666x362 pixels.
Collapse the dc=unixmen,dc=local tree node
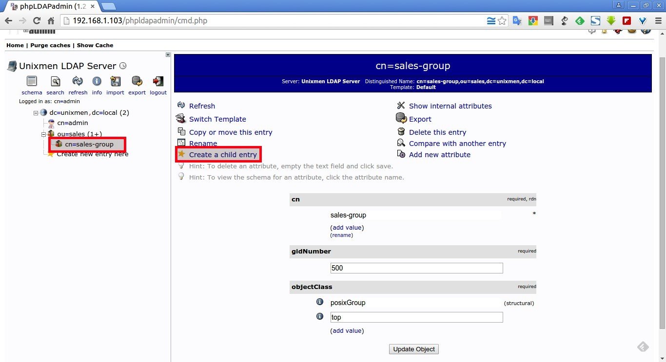pyautogui.click(x=36, y=113)
